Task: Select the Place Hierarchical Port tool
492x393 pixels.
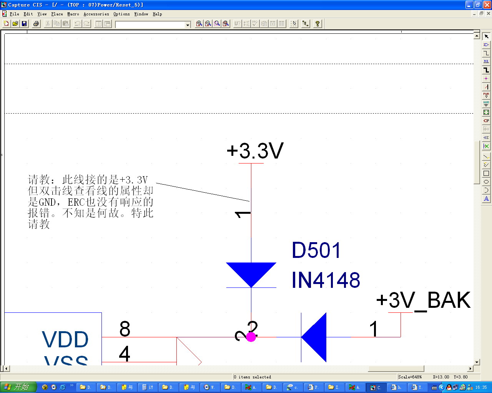Action: [486, 121]
